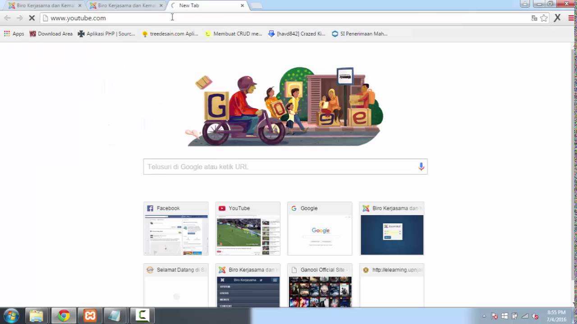Open the Membuat CRUD bookmark
The width and height of the screenshot is (577, 324).
(234, 34)
